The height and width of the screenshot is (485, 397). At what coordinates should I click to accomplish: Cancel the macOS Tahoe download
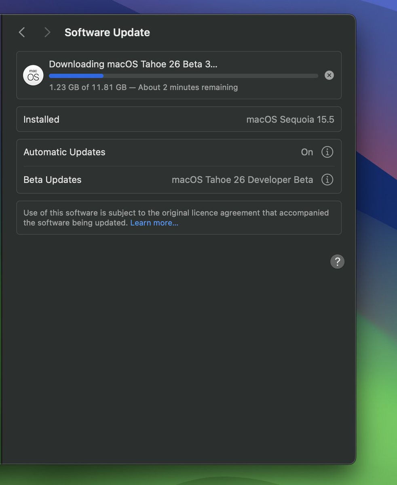click(x=329, y=75)
